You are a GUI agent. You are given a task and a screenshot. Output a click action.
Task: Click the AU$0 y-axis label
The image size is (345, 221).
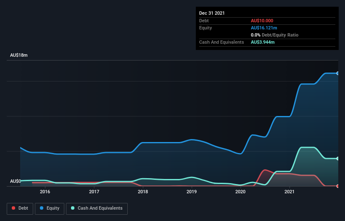tap(16, 181)
